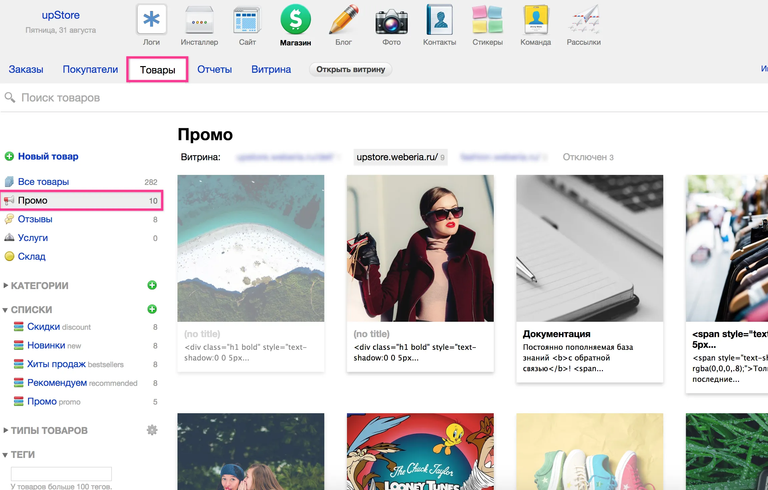768x490 pixels.
Task: Click the green plus next to Новый товар
Action: point(9,156)
